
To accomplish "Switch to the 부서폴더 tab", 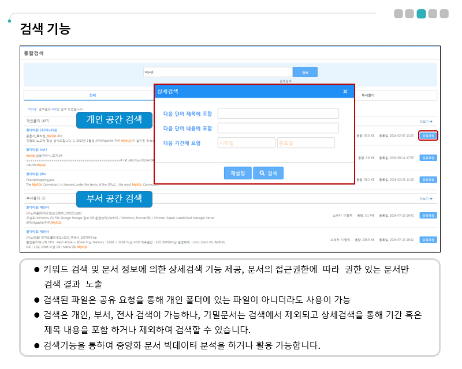I will pyautogui.click(x=368, y=95).
